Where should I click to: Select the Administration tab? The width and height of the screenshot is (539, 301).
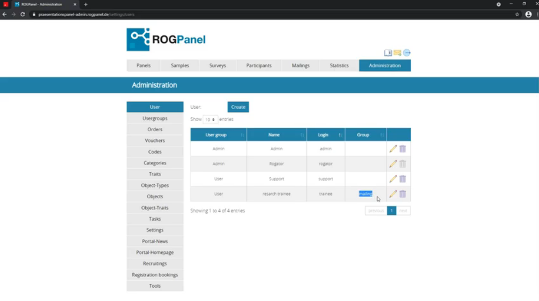pyautogui.click(x=385, y=65)
